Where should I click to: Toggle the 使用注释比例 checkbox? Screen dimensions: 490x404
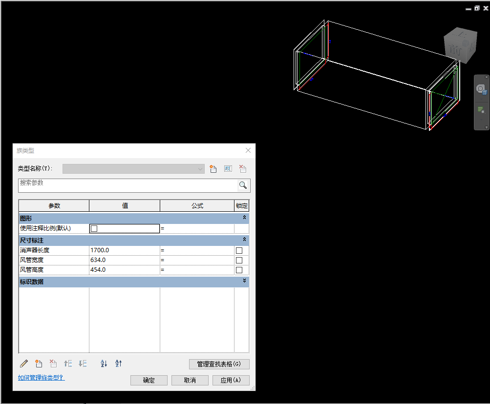94,228
